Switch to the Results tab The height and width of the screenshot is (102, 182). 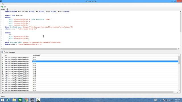[5, 52]
